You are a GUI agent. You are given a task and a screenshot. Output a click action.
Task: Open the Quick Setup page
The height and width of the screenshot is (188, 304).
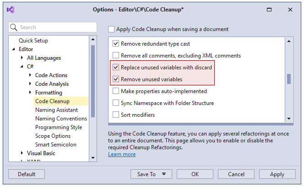[x=33, y=41]
